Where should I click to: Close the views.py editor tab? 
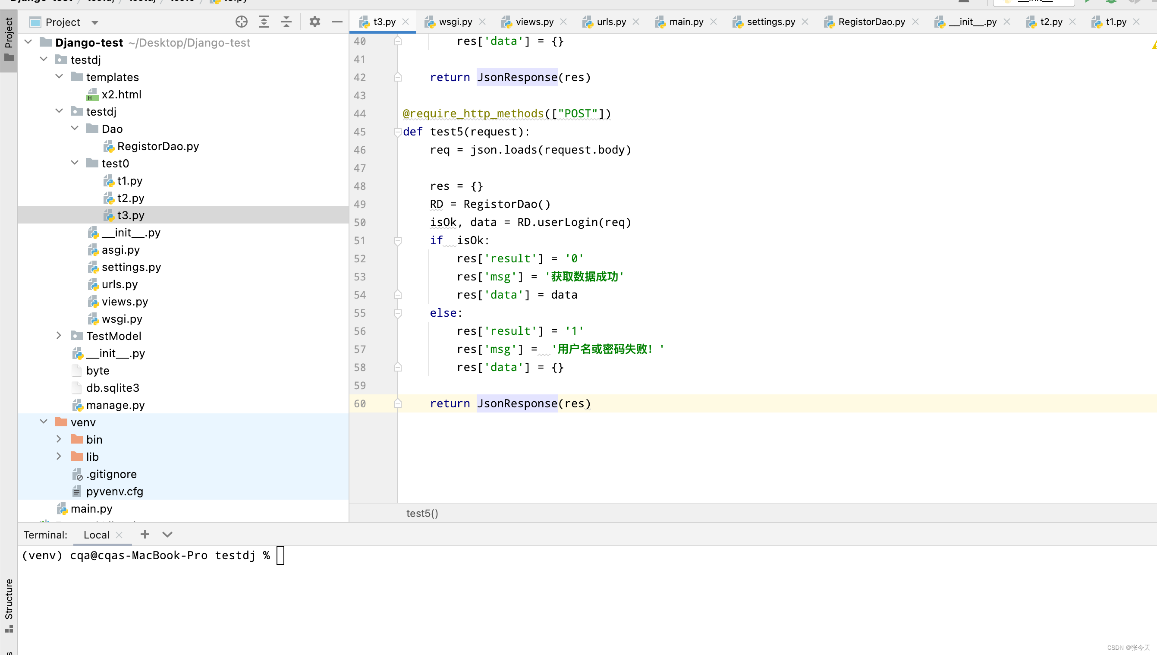click(x=563, y=22)
